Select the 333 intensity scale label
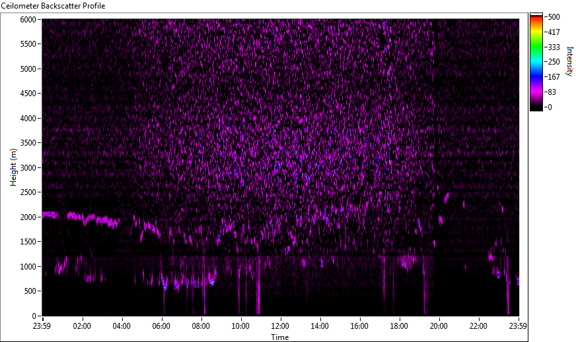The image size is (576, 342). [554, 47]
